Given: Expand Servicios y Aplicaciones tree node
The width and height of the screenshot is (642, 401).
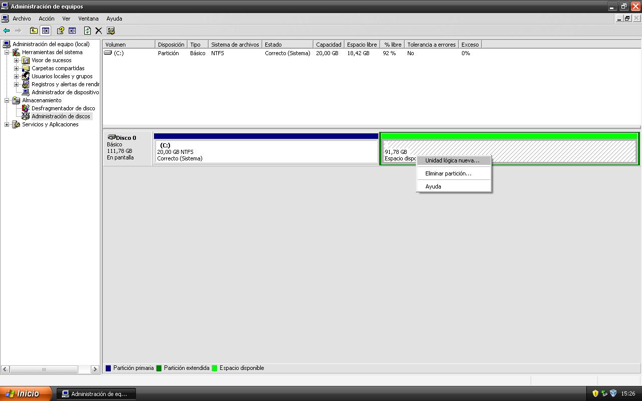Looking at the screenshot, I should click(x=7, y=124).
